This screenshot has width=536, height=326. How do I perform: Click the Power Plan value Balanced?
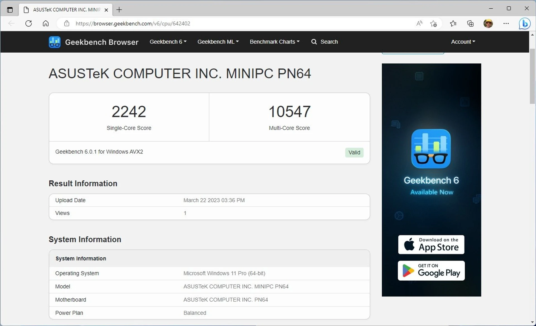pyautogui.click(x=195, y=313)
